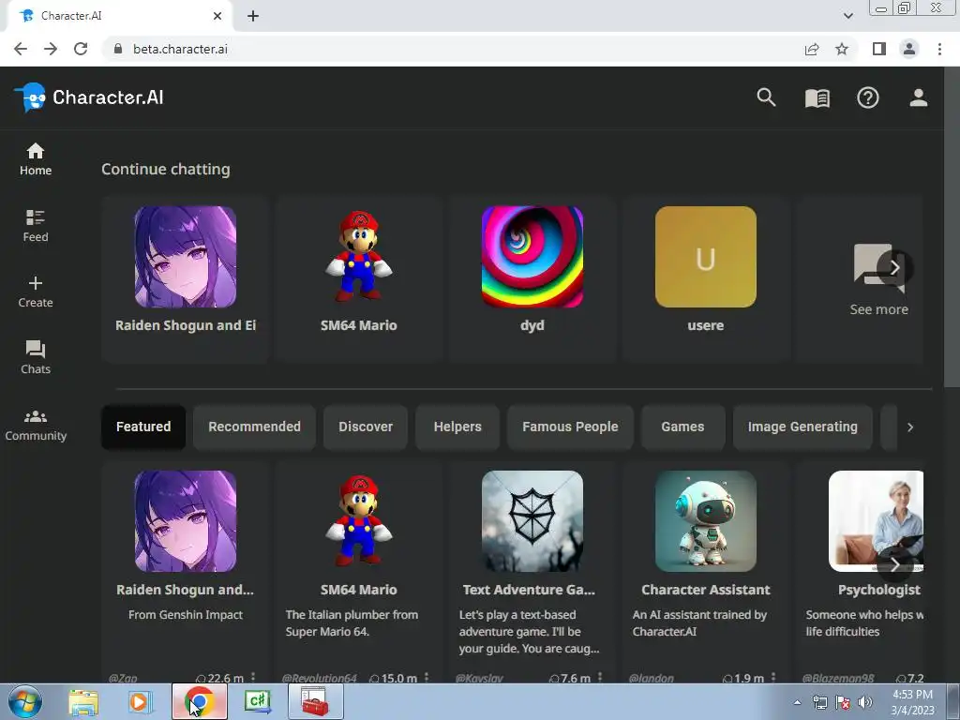Screen dimensions: 960x720
Task: Open the Chrome three-dot menu
Action: [939, 49]
